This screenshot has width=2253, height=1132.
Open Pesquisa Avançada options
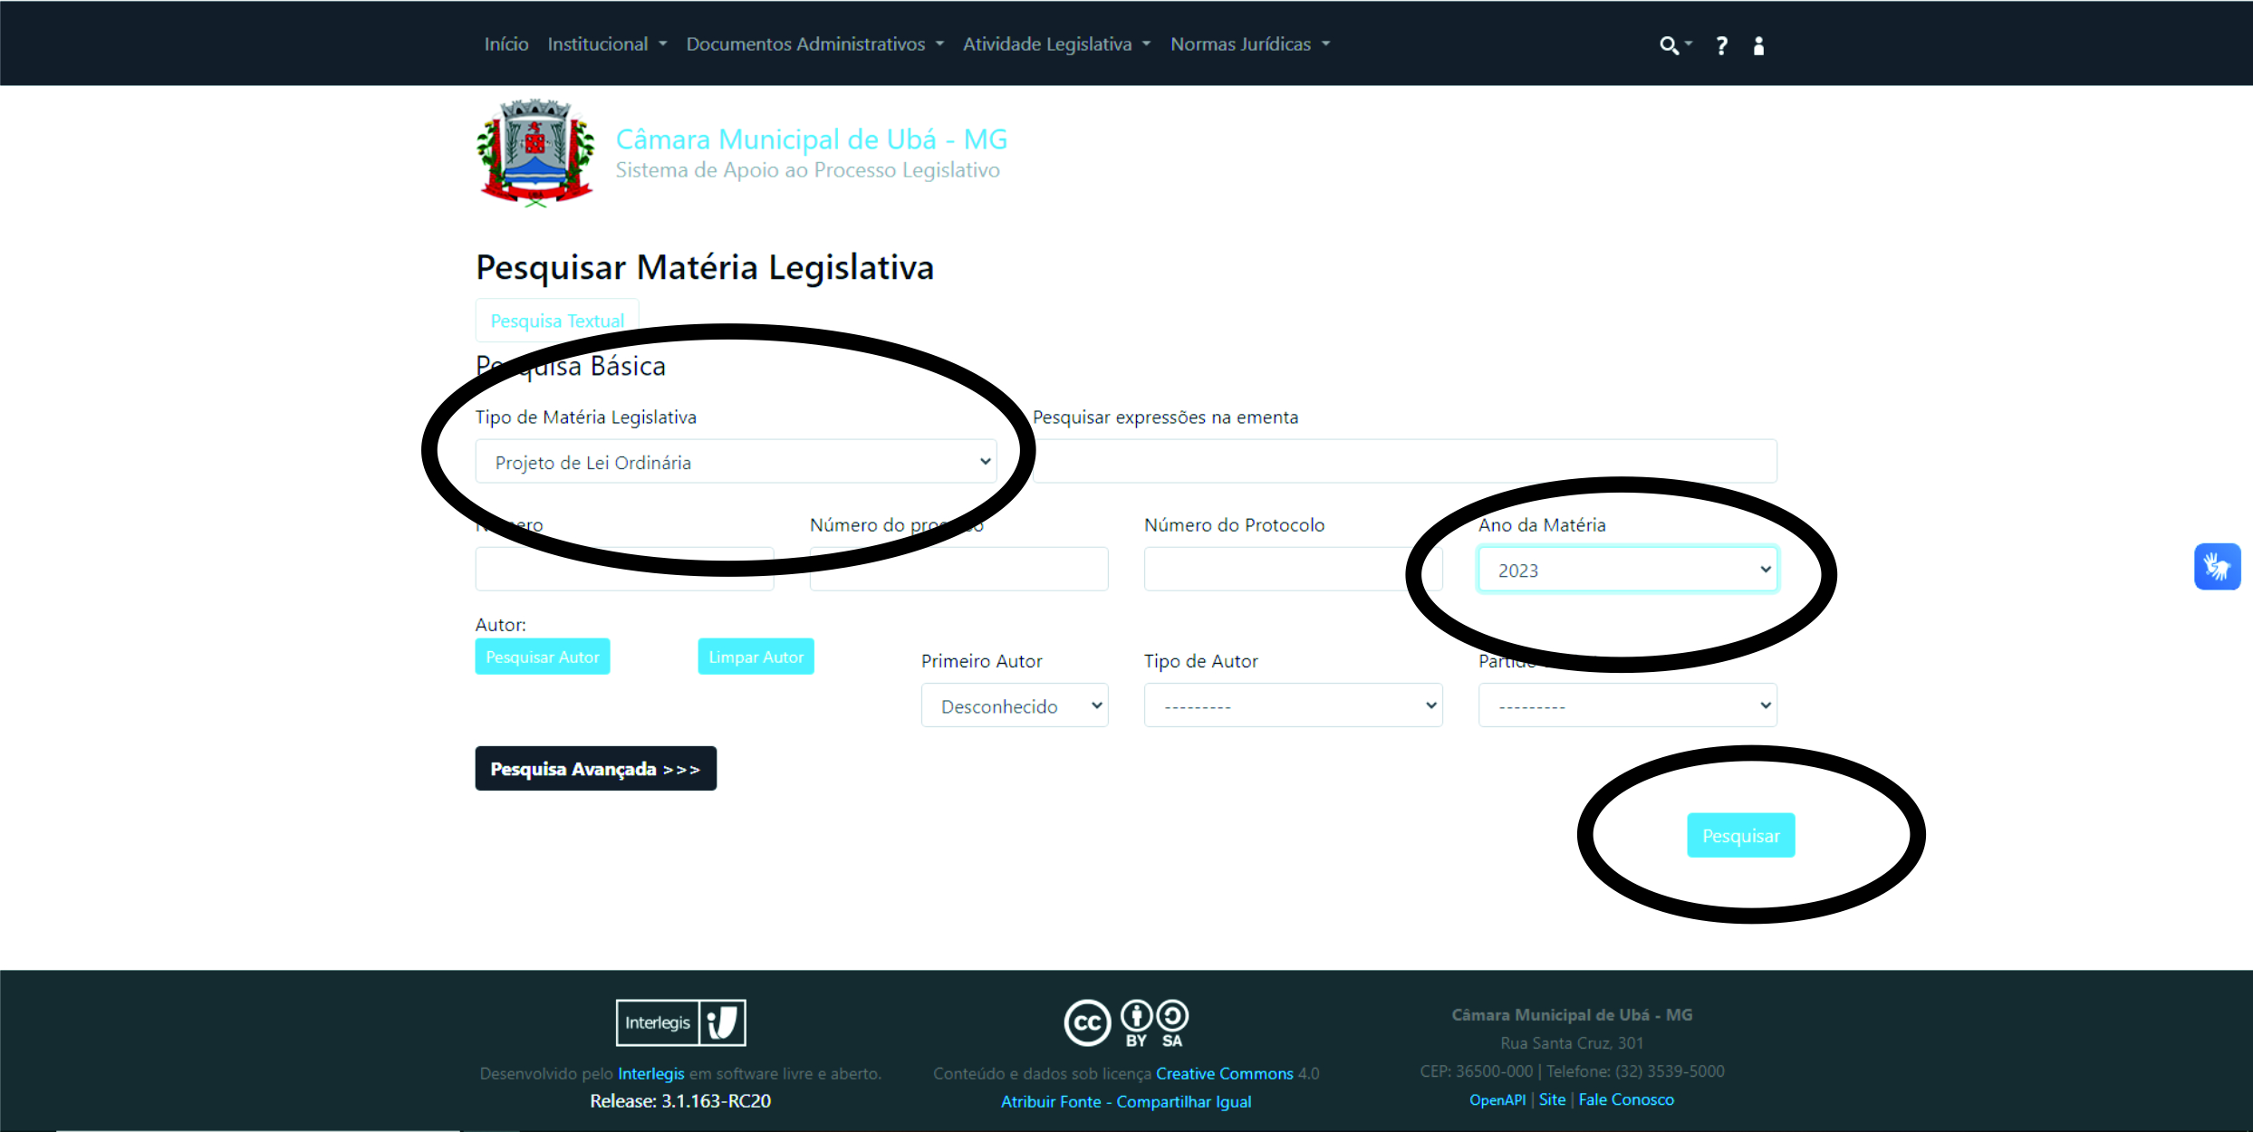595,768
